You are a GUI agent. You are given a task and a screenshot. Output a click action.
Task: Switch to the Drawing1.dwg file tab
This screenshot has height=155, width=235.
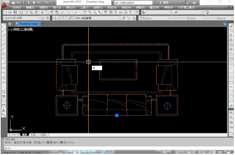(28, 24)
